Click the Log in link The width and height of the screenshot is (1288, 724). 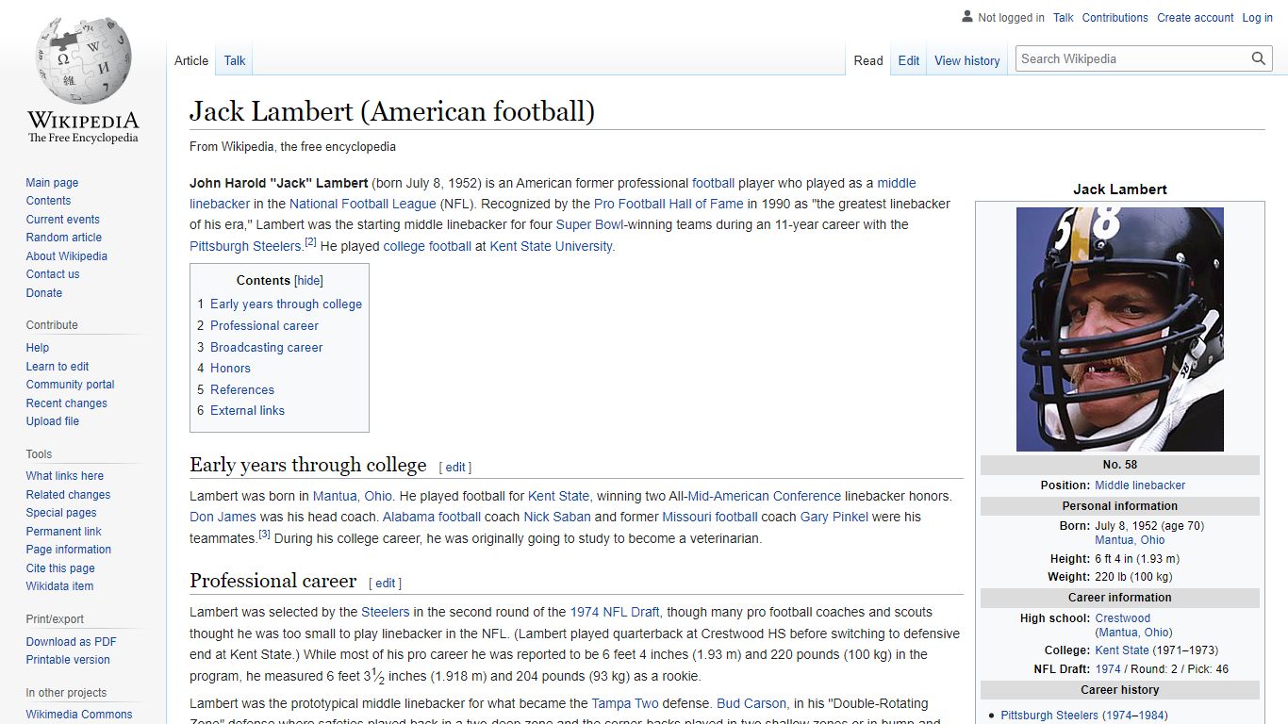point(1257,17)
